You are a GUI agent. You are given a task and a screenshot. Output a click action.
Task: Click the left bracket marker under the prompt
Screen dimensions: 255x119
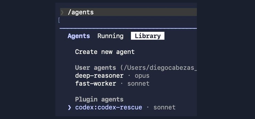click(59, 20)
